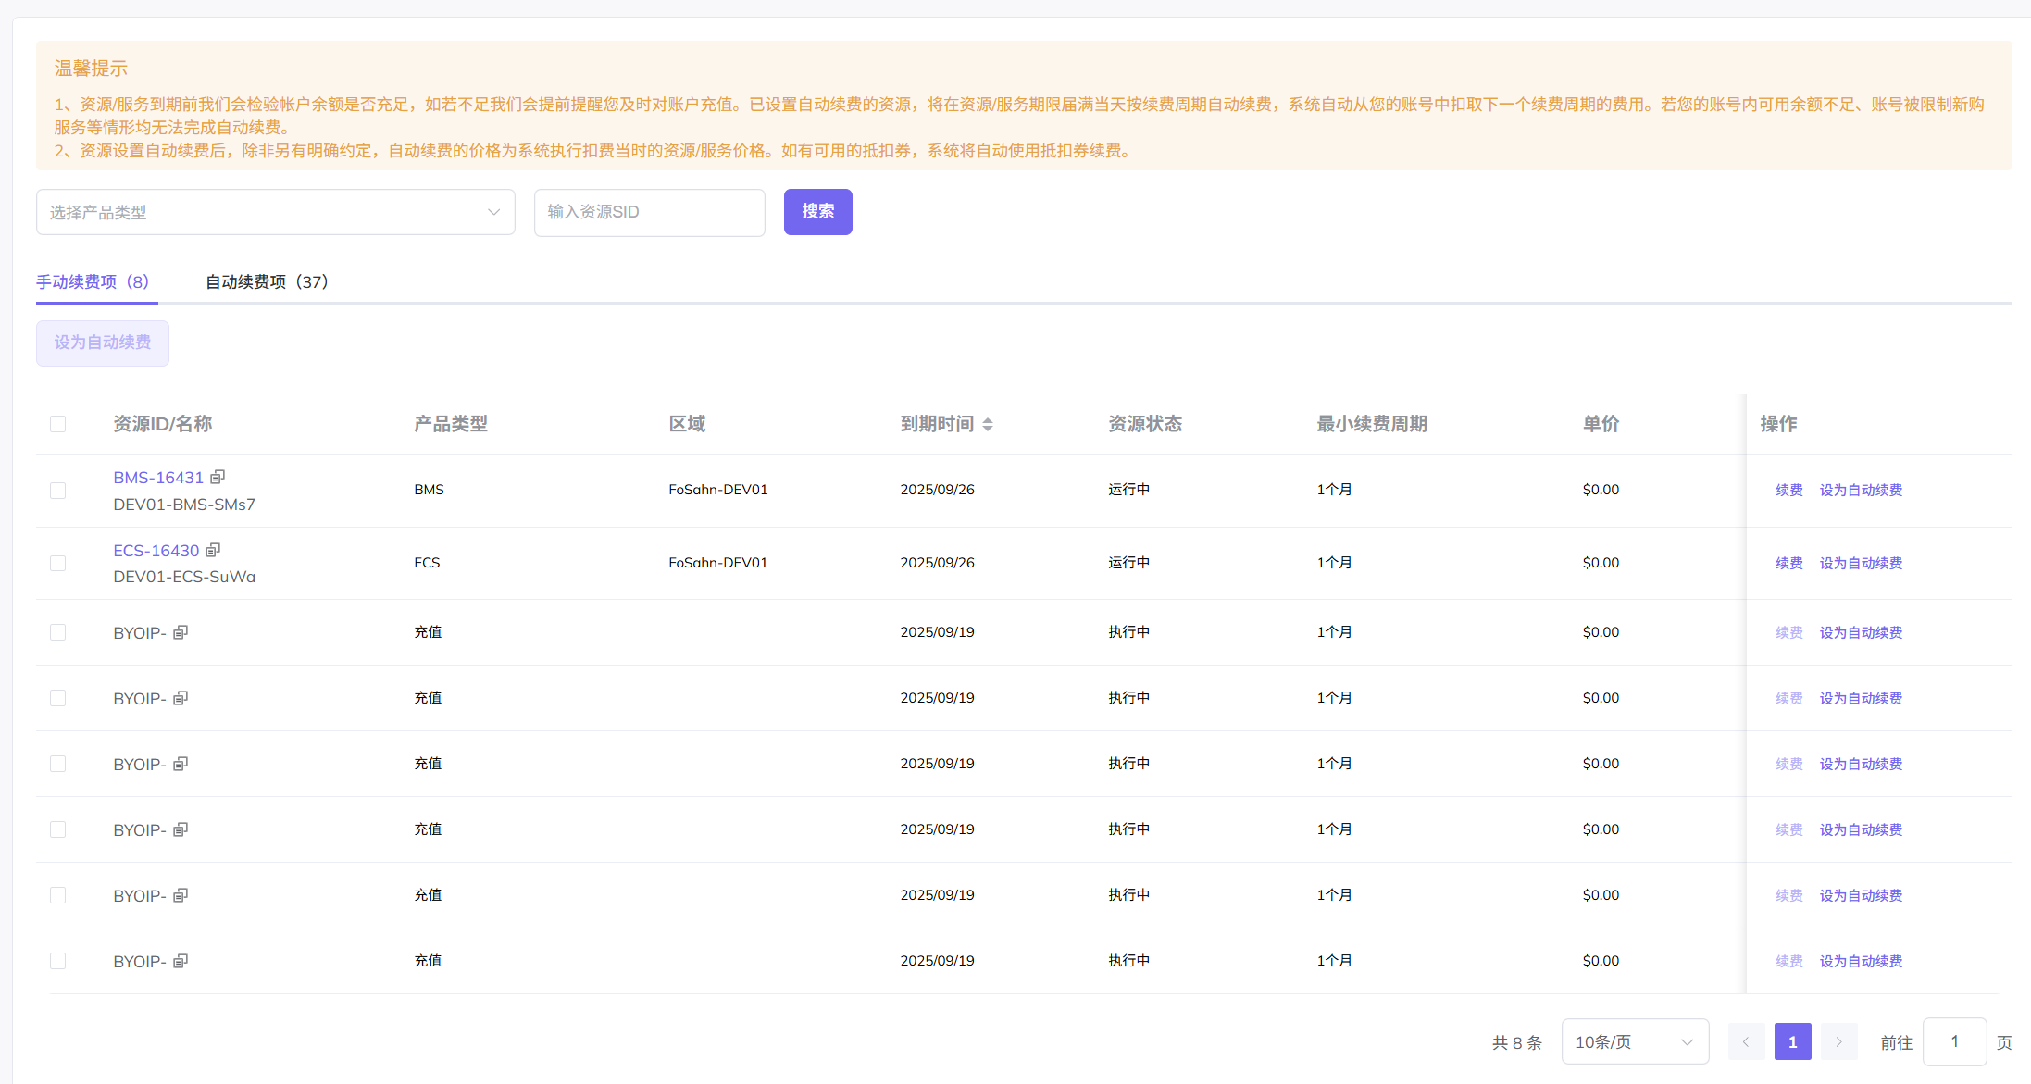Check the ECS-16430 row checkbox
The image size is (2031, 1084).
[x=58, y=563]
